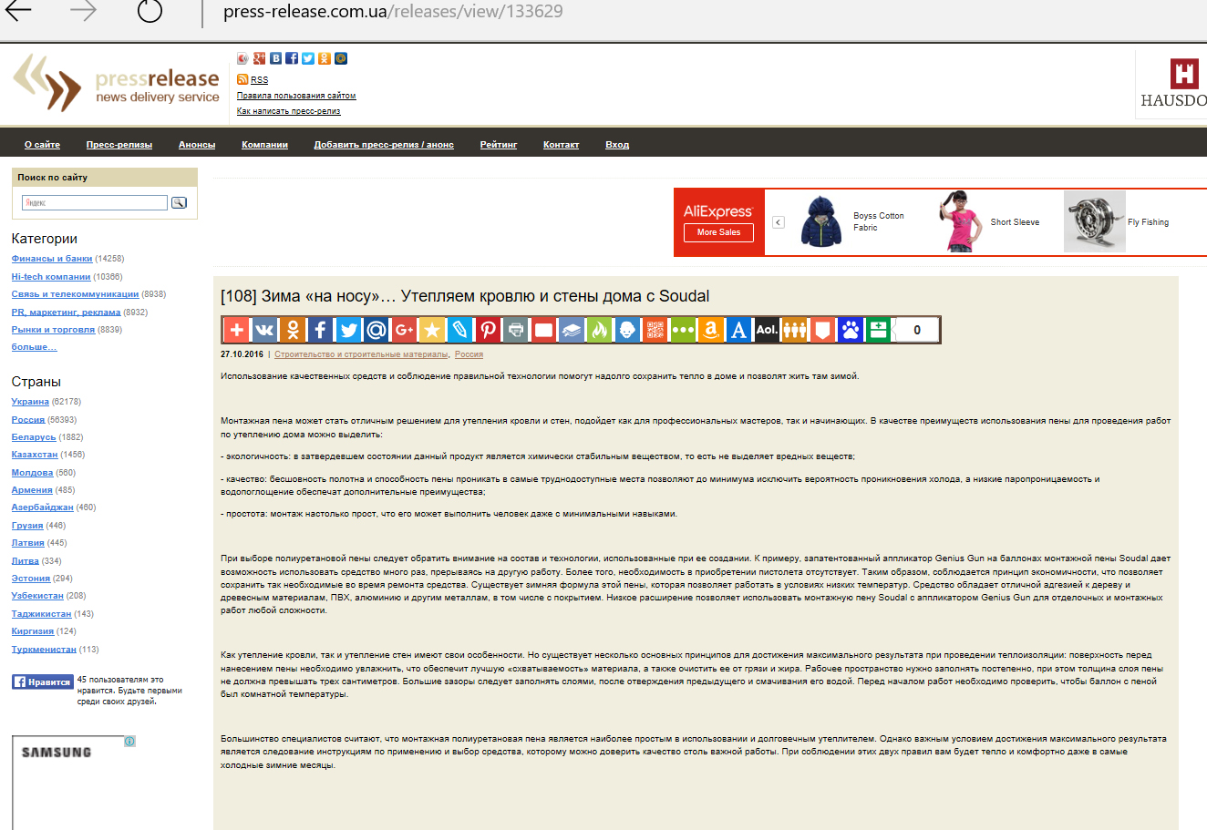1207x830 pixels.
Task: Click the blue paw Baidu share icon
Action: click(x=851, y=330)
